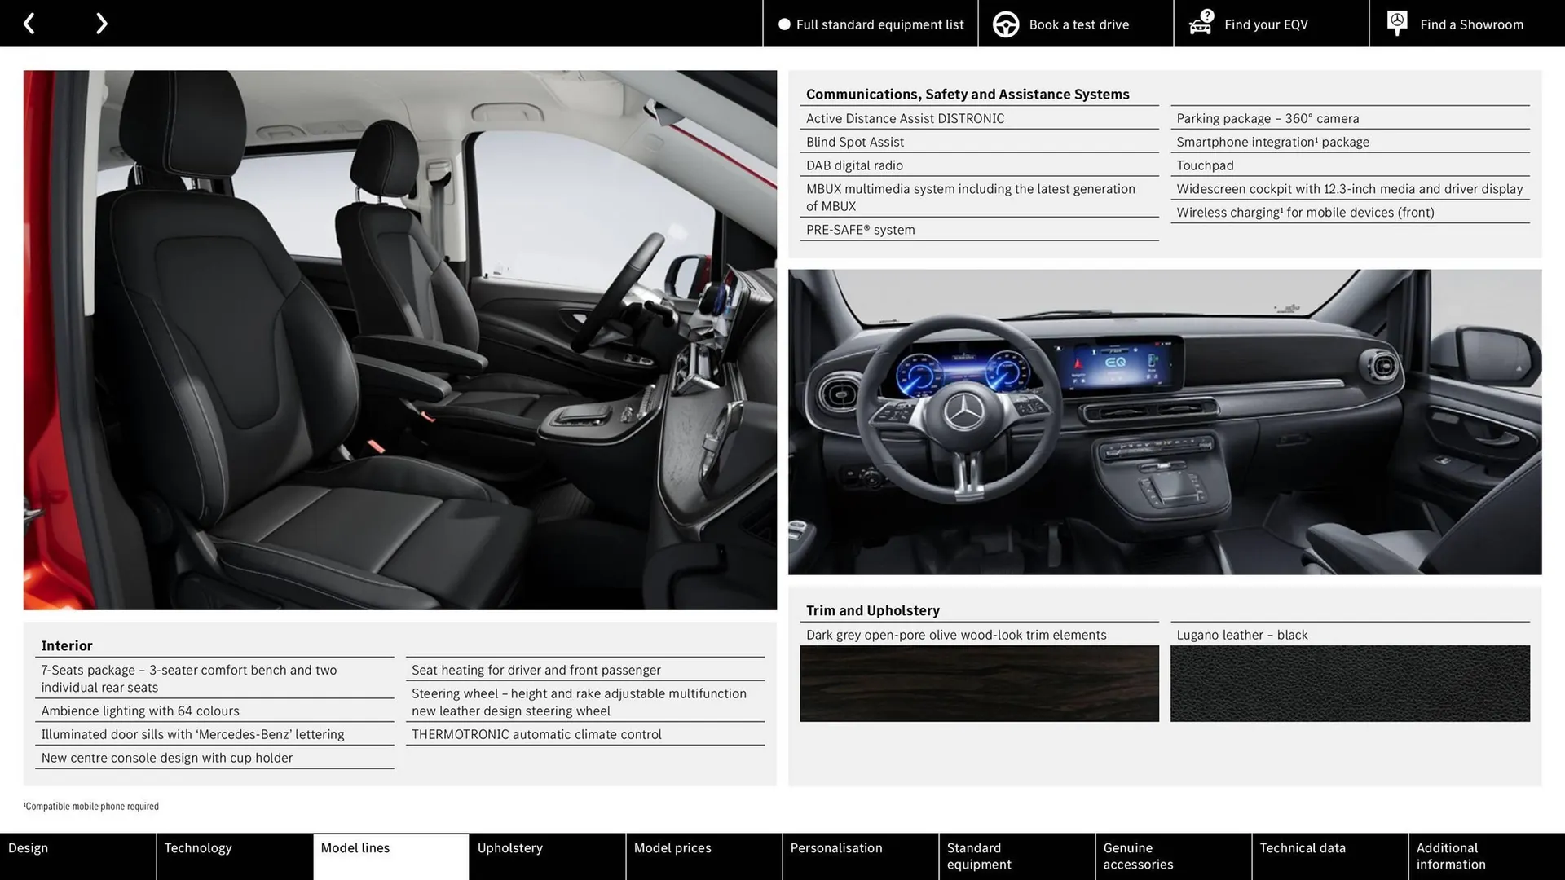Viewport: 1565px width, 880px height.
Task: Select the Lugano leather black swatch
Action: click(x=1350, y=684)
